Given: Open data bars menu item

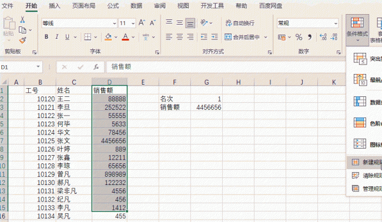Looking at the screenshot, I should click(364, 102).
